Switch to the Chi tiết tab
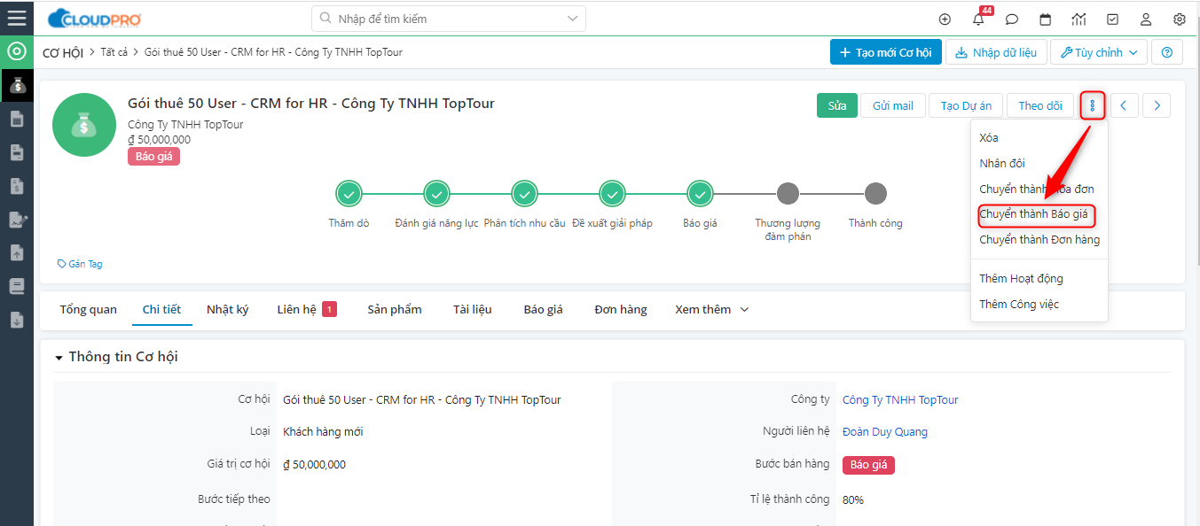This screenshot has height=526, width=1200. (x=161, y=309)
